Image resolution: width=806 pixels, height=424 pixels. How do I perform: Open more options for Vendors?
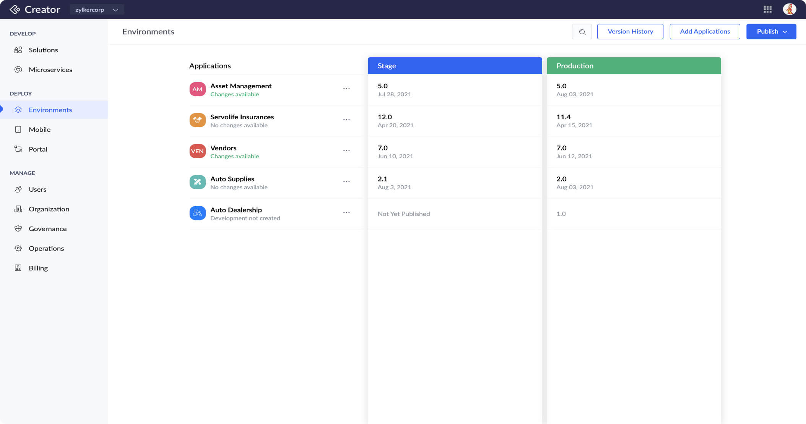(346, 151)
